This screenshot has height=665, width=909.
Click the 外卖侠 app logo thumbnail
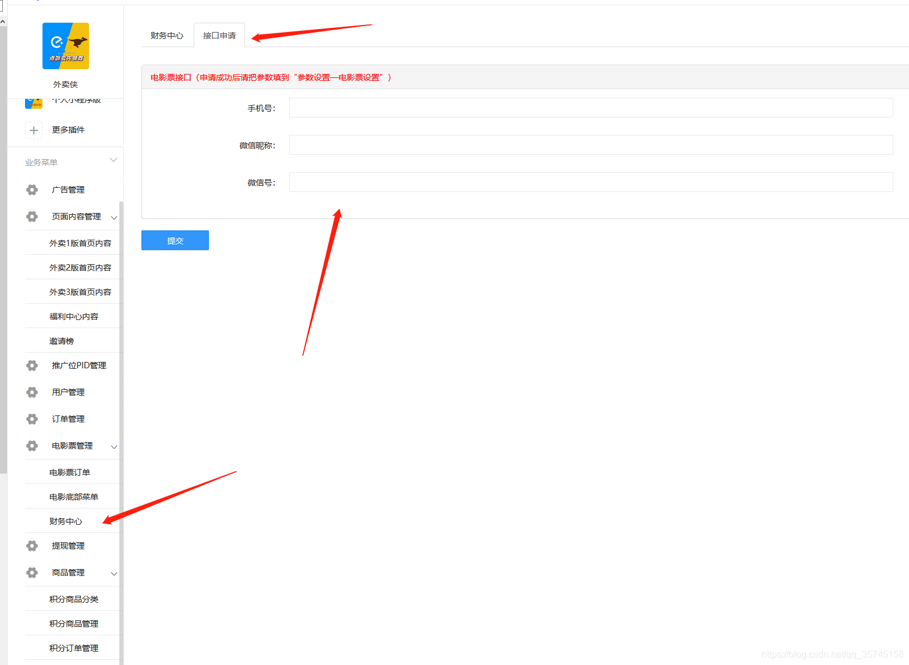coord(66,46)
